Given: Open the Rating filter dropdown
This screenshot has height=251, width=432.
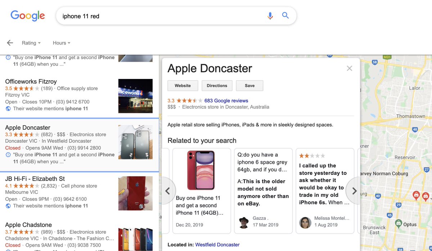Looking at the screenshot, I should coord(31,43).
